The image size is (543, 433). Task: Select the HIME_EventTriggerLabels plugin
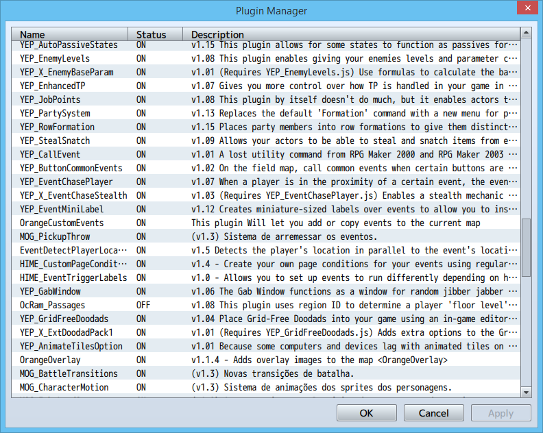click(x=266, y=277)
